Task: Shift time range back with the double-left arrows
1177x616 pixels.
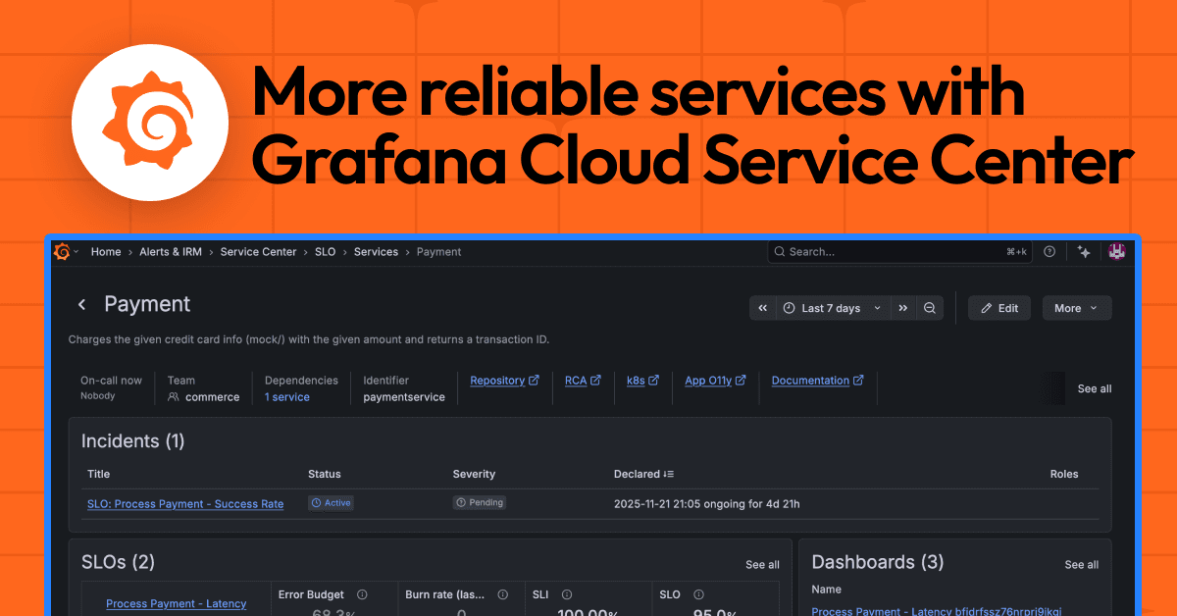Action: coord(762,307)
